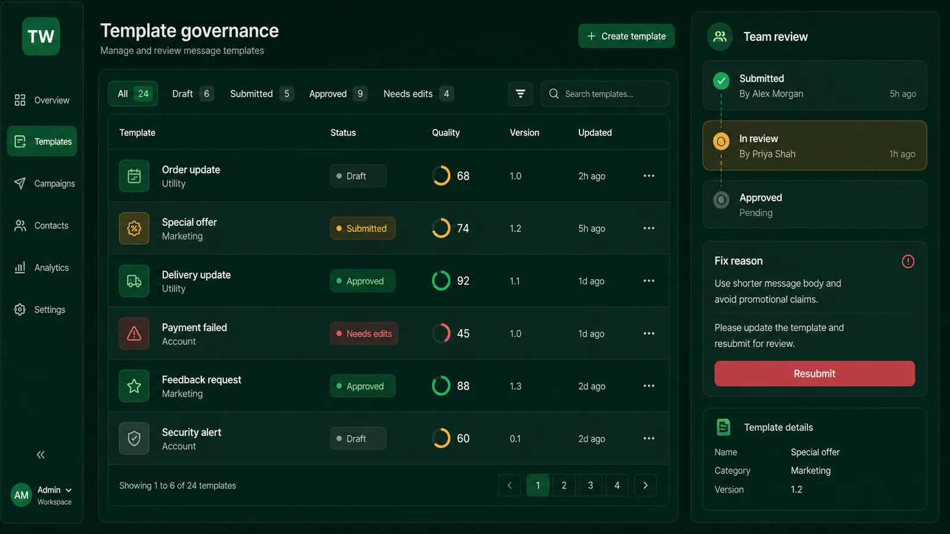Click the Special offer discount badge icon
The width and height of the screenshot is (950, 534).
134,228
